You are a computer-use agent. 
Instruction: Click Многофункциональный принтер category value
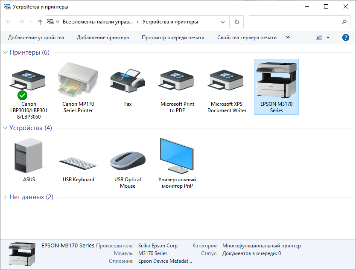coord(262,246)
